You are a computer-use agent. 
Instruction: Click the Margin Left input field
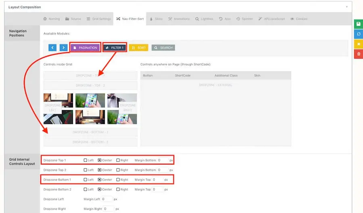[107, 199]
